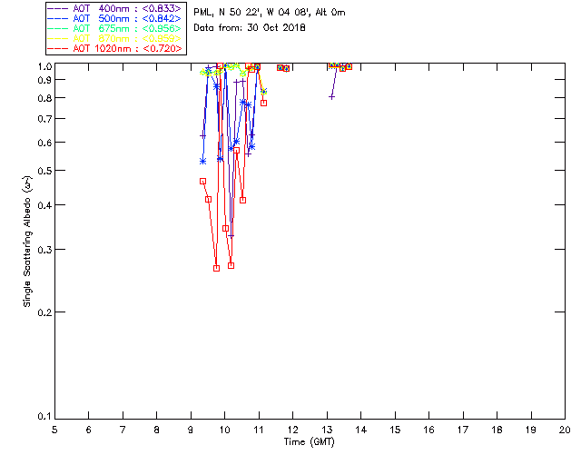Click the x-axis tick label '18'
Viewport: 581px width, 465px height.
coord(497,430)
